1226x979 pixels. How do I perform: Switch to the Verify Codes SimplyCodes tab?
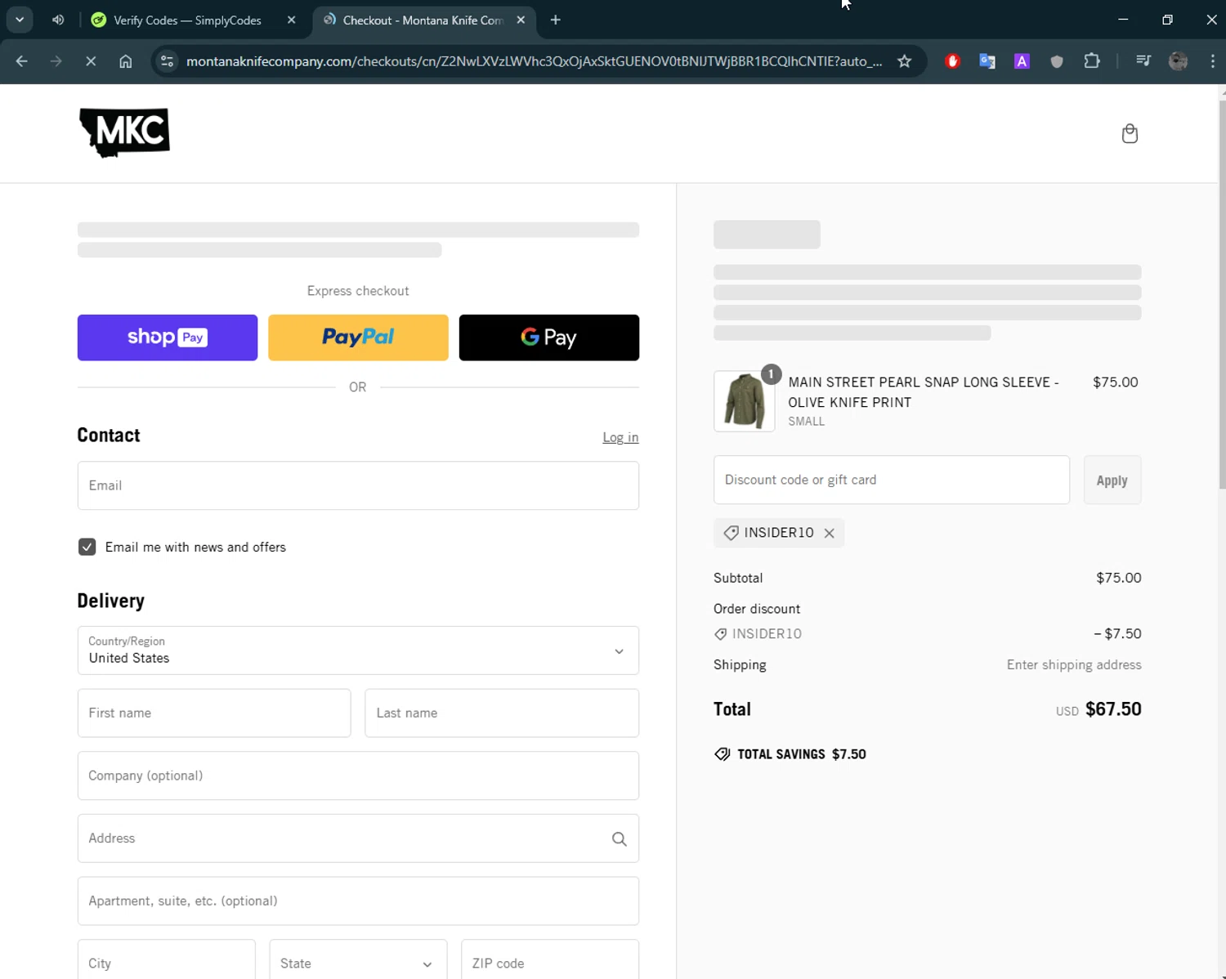pos(187,20)
